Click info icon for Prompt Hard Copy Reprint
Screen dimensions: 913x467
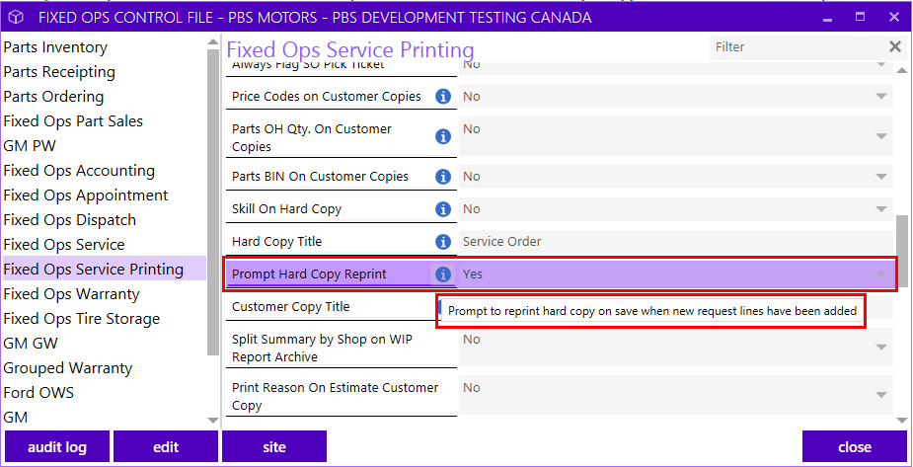point(443,274)
